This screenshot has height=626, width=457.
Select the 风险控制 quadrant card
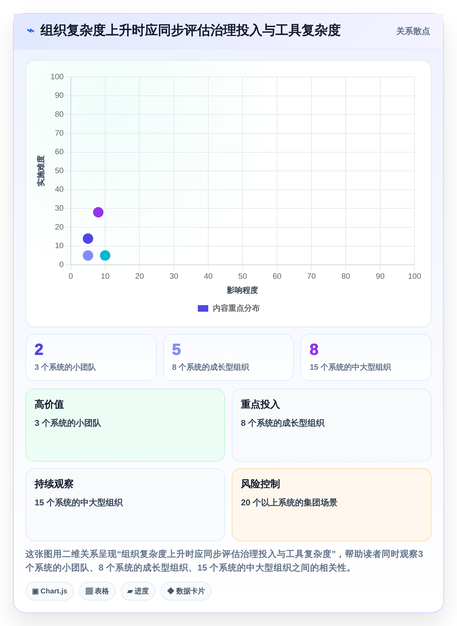(332, 505)
